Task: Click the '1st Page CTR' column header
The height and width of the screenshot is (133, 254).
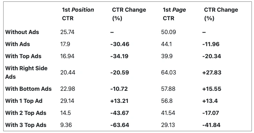Action: [x=174, y=14]
